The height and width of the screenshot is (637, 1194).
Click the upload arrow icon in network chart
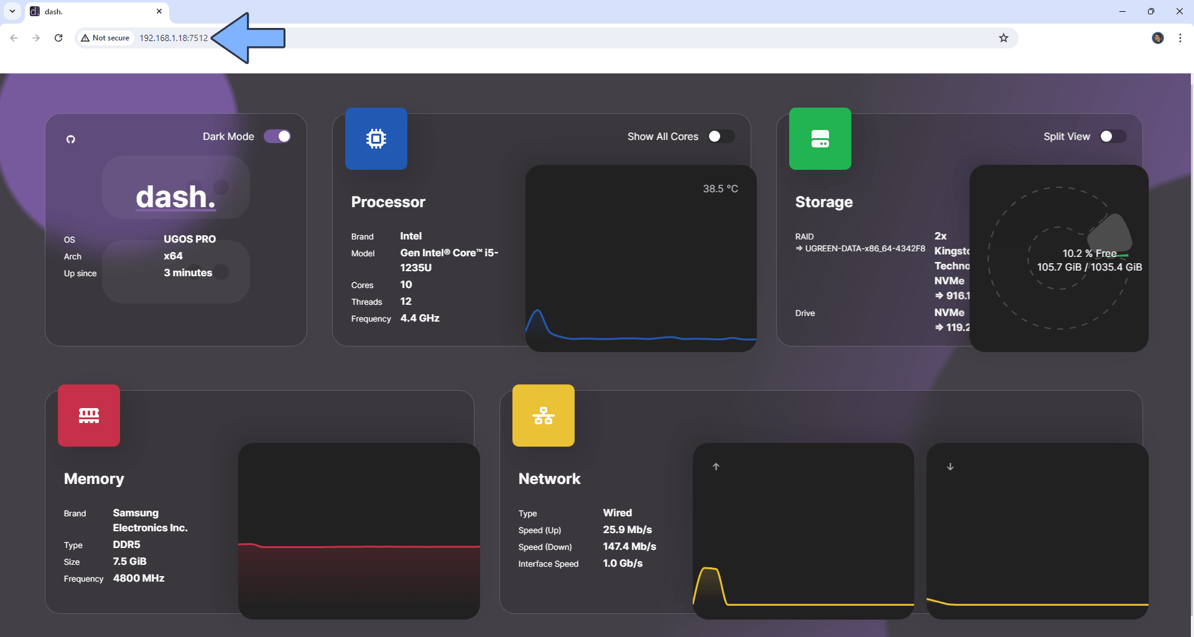(x=716, y=467)
